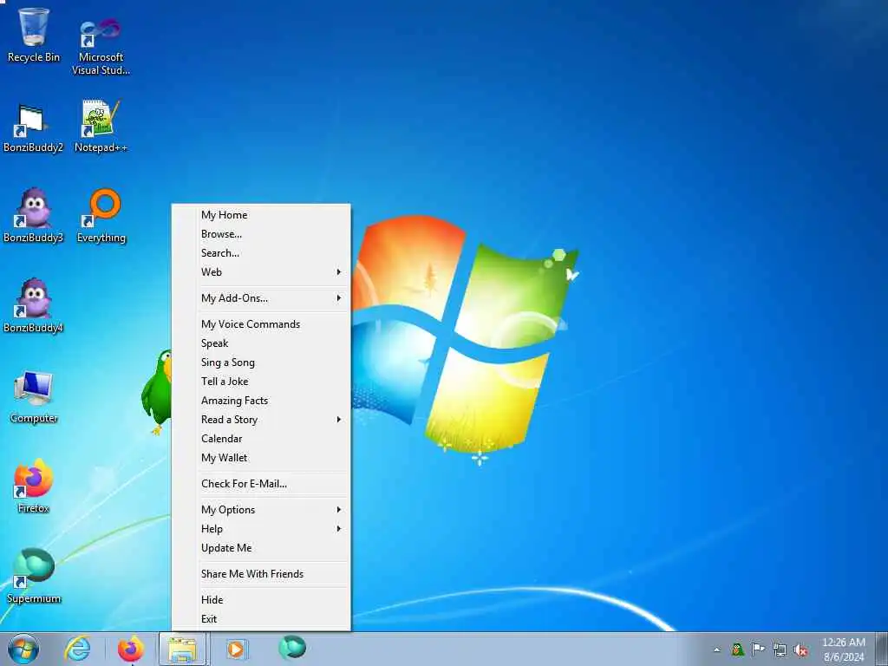Image resolution: width=888 pixels, height=666 pixels.
Task: Open Windows Explorer from the taskbar
Action: point(183,649)
